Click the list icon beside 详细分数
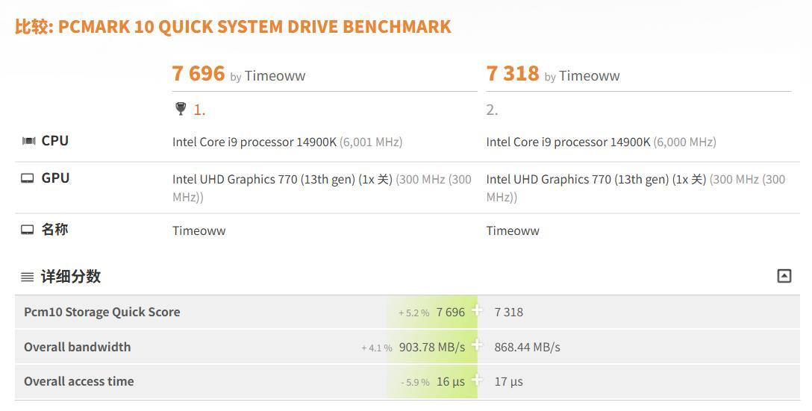The width and height of the screenshot is (812, 411). click(x=28, y=277)
